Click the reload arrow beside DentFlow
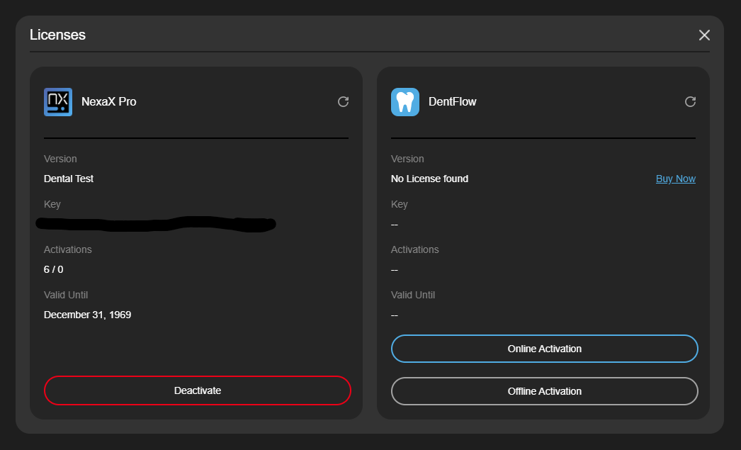The width and height of the screenshot is (741, 450). pyautogui.click(x=690, y=101)
